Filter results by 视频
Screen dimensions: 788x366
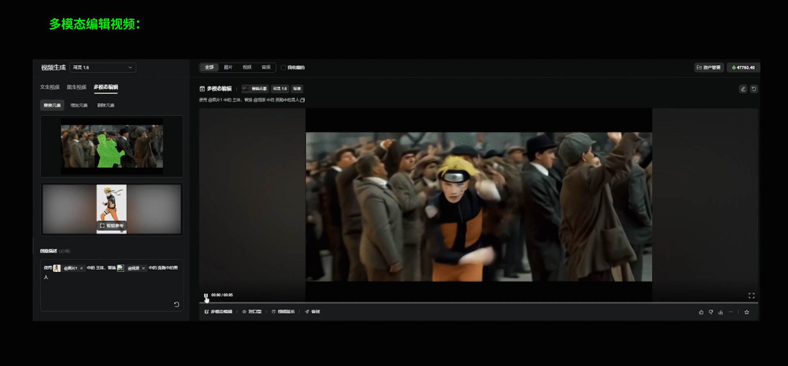pos(247,67)
